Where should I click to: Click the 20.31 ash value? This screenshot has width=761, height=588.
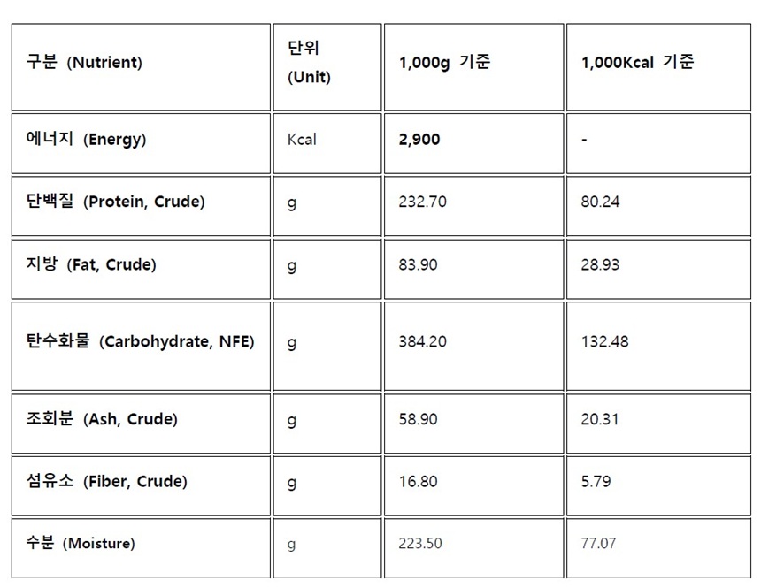coord(600,419)
